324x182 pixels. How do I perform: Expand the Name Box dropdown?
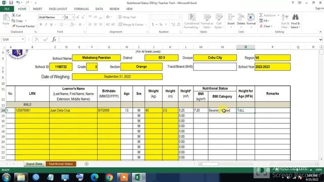coord(23,39)
